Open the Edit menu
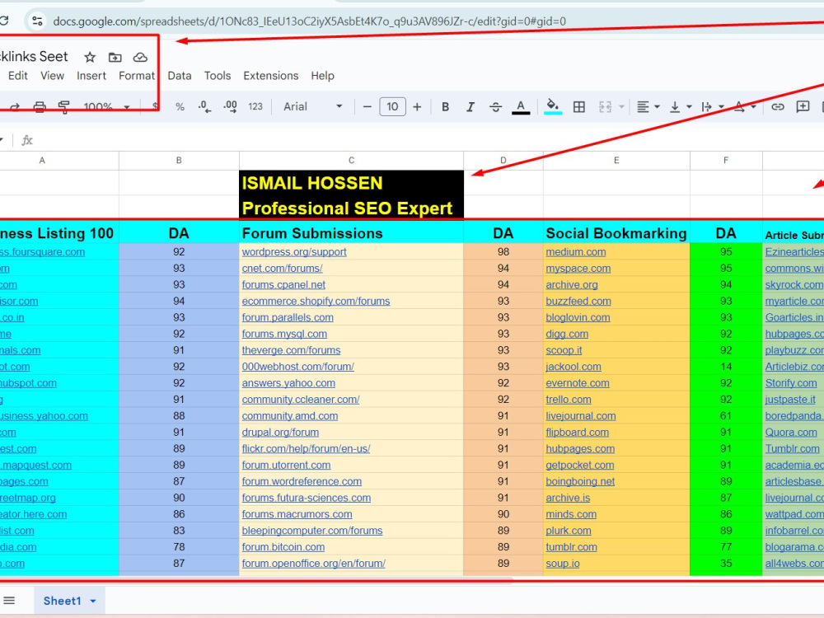The width and height of the screenshot is (824, 618). click(x=18, y=76)
